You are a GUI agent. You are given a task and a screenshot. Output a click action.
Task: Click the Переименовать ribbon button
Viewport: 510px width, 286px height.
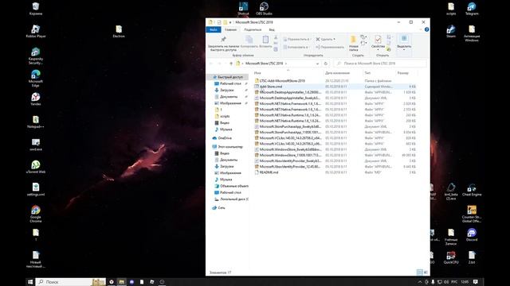click(330, 47)
